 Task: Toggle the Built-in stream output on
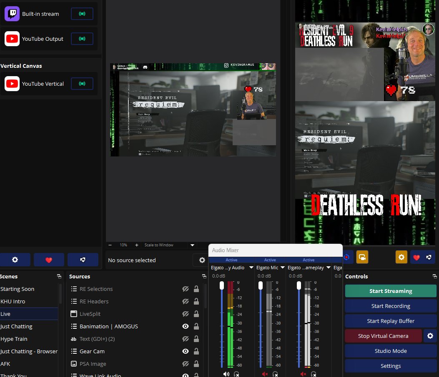[82, 14]
